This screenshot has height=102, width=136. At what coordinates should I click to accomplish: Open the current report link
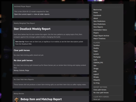tap(23, 14)
